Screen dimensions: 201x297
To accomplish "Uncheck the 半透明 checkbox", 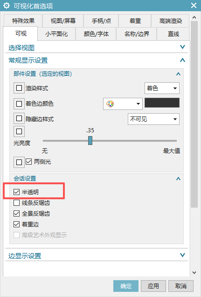I will pos(16,192).
